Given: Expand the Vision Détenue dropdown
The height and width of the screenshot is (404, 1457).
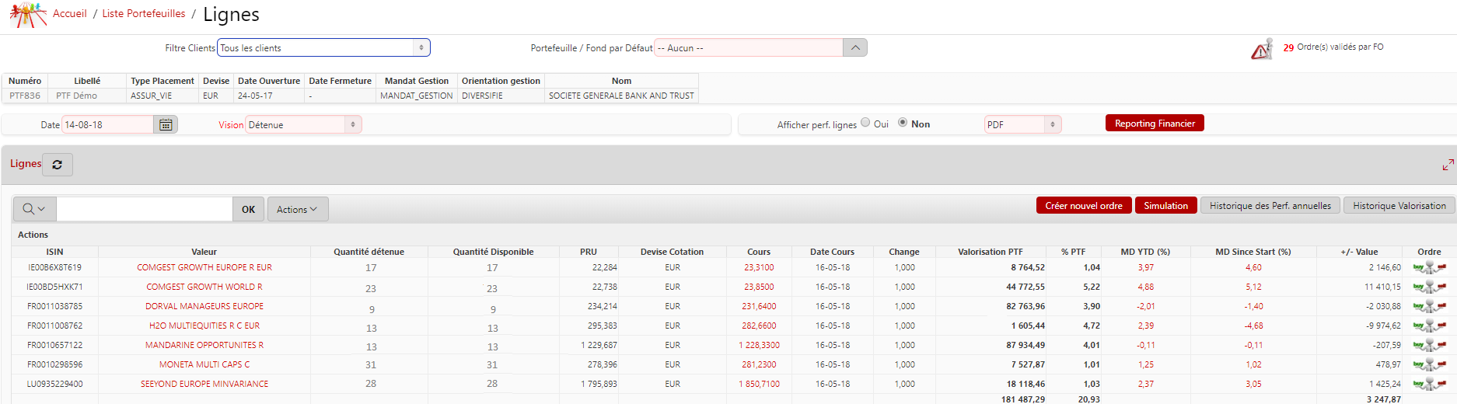Looking at the screenshot, I should 304,124.
